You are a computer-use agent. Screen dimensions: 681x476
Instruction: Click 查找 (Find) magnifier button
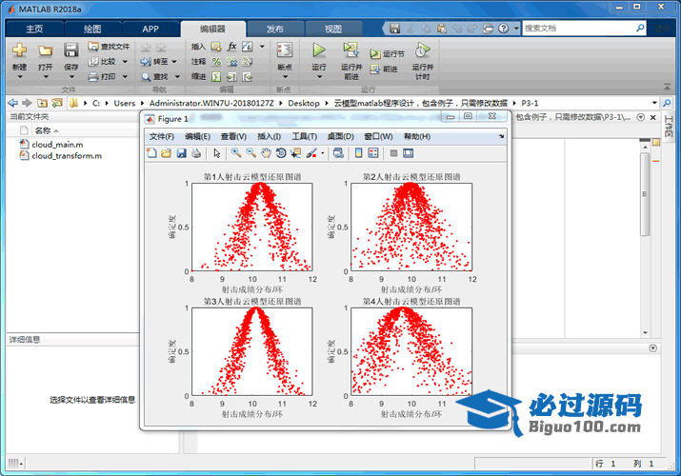tap(154, 77)
